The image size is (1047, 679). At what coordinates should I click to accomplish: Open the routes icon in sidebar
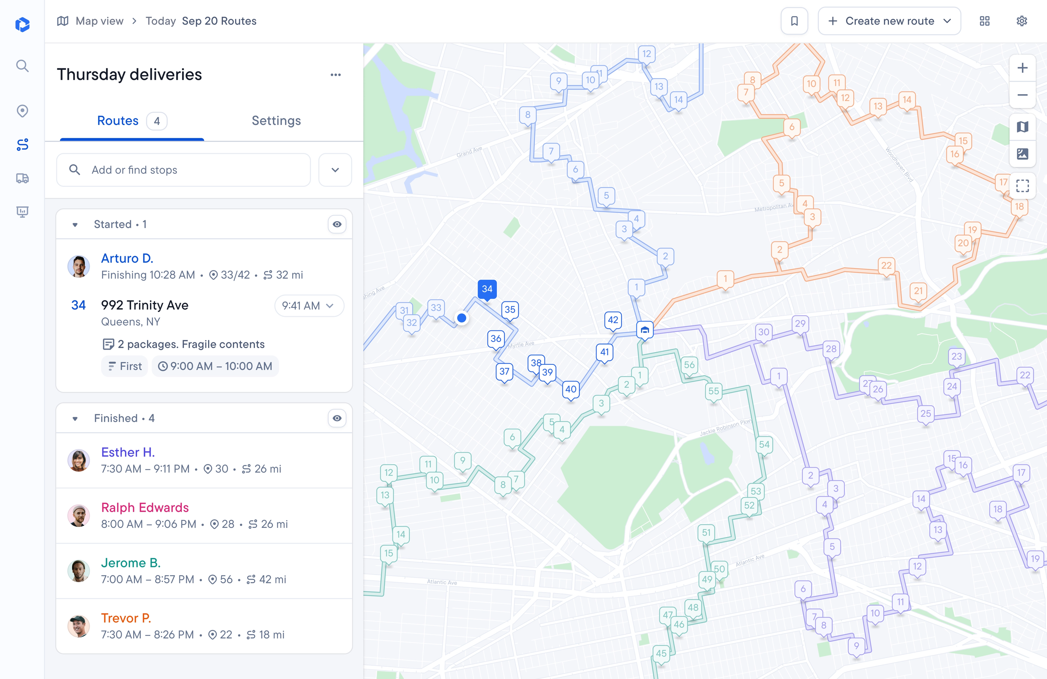click(x=22, y=144)
